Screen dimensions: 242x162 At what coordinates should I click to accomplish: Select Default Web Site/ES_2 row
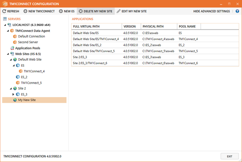(155, 45)
